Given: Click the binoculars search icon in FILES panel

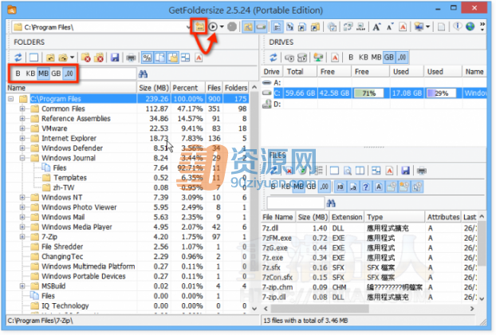Looking at the screenshot, I should point(331,203).
